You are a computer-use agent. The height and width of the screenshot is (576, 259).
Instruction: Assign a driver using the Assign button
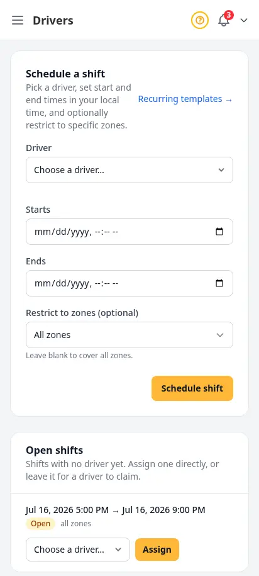(x=157, y=550)
